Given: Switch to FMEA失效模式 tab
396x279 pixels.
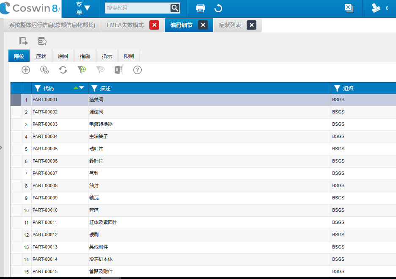Looking at the screenshot, I should [x=125, y=25].
